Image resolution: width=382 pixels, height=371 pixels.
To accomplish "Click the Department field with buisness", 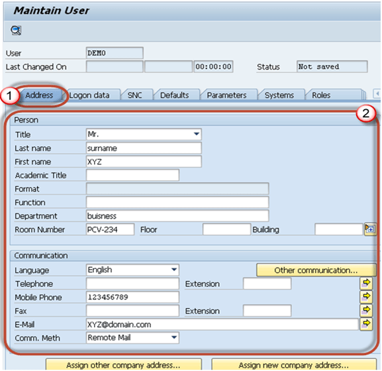I will 177,216.
